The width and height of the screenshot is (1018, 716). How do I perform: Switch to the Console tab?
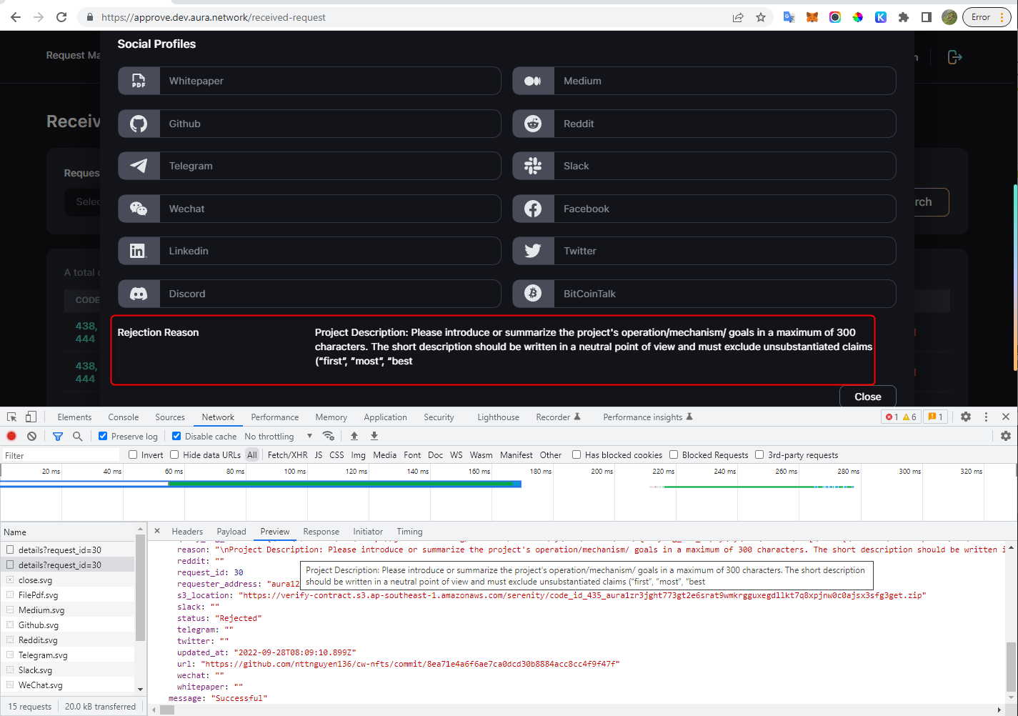123,417
